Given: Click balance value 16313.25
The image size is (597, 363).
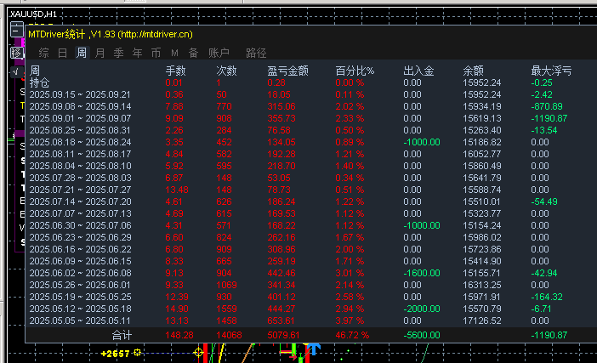Looking at the screenshot, I should click(x=482, y=285).
